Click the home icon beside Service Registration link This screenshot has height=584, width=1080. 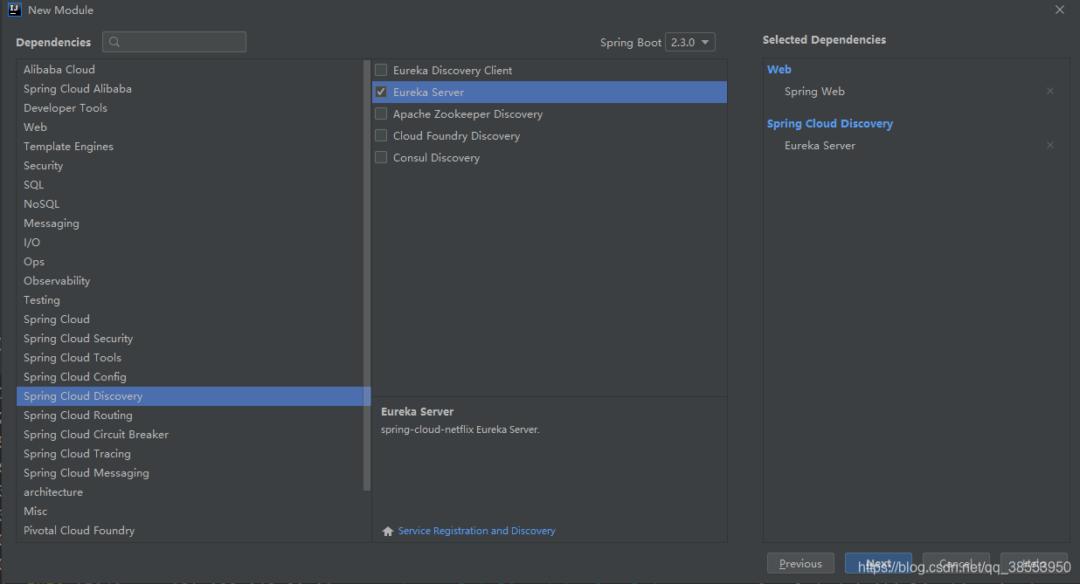(x=388, y=531)
